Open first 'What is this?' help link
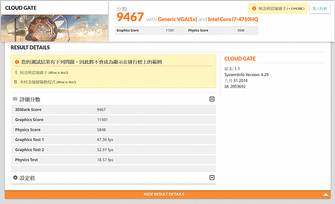The height and width of the screenshot is (204, 335). pyautogui.click(x=58, y=73)
